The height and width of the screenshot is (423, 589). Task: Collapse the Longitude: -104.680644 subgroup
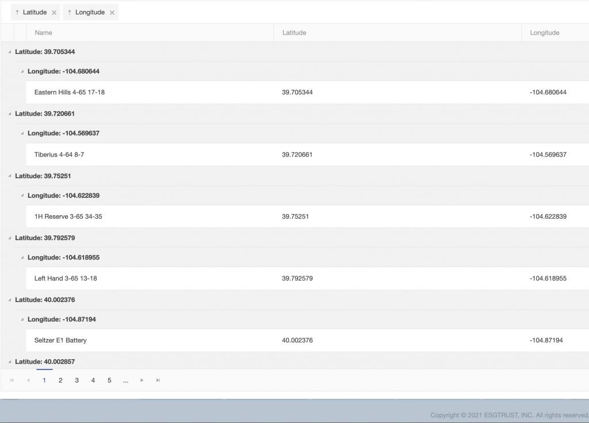22,71
